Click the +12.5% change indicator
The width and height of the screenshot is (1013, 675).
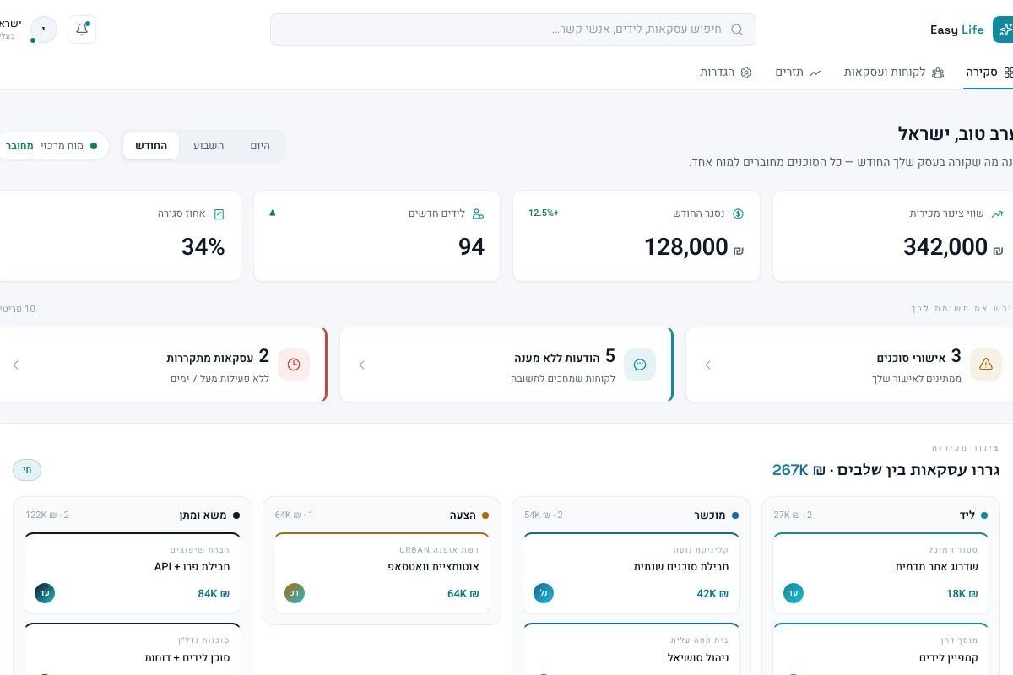point(544,213)
